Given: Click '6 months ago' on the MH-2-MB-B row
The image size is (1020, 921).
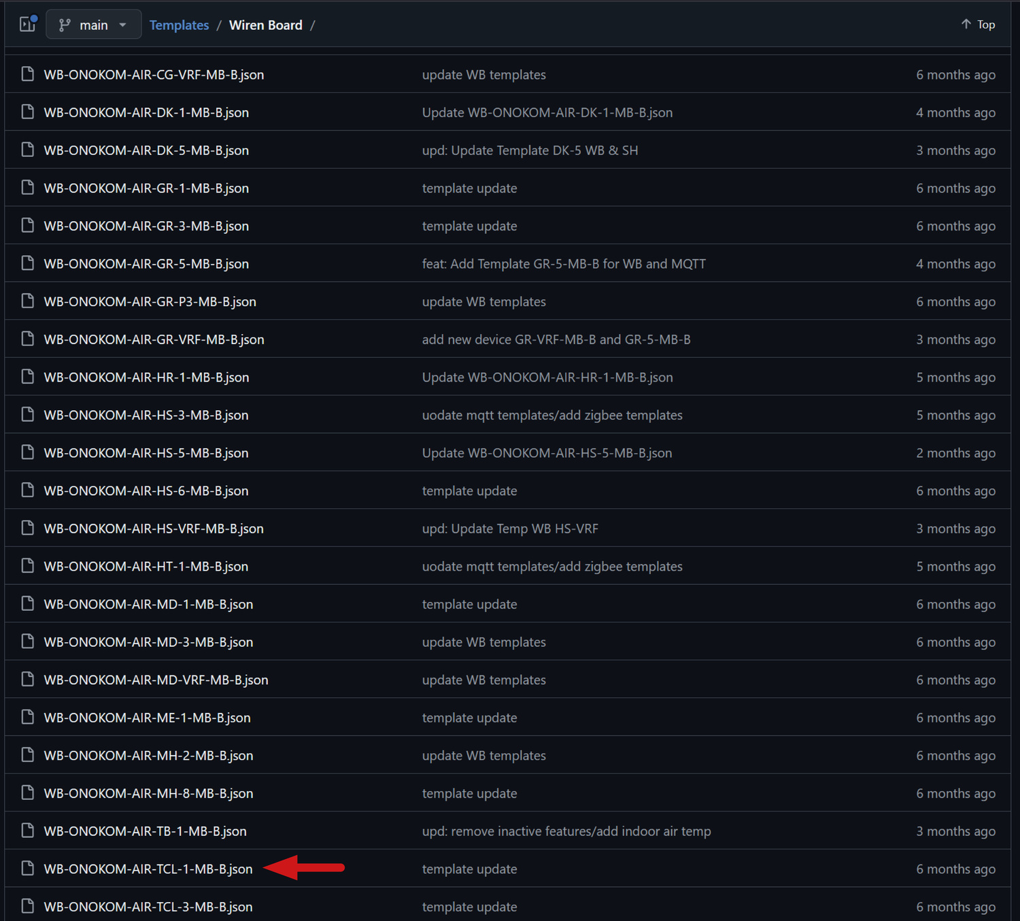Looking at the screenshot, I should (x=955, y=756).
